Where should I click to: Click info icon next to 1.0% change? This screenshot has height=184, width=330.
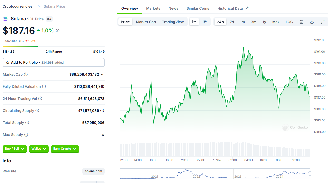pyautogui.click(x=57, y=31)
